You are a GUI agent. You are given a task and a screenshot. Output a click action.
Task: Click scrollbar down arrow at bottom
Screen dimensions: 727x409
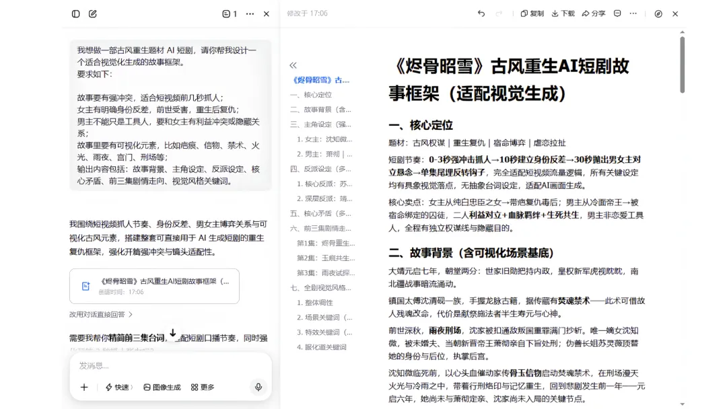click(682, 404)
